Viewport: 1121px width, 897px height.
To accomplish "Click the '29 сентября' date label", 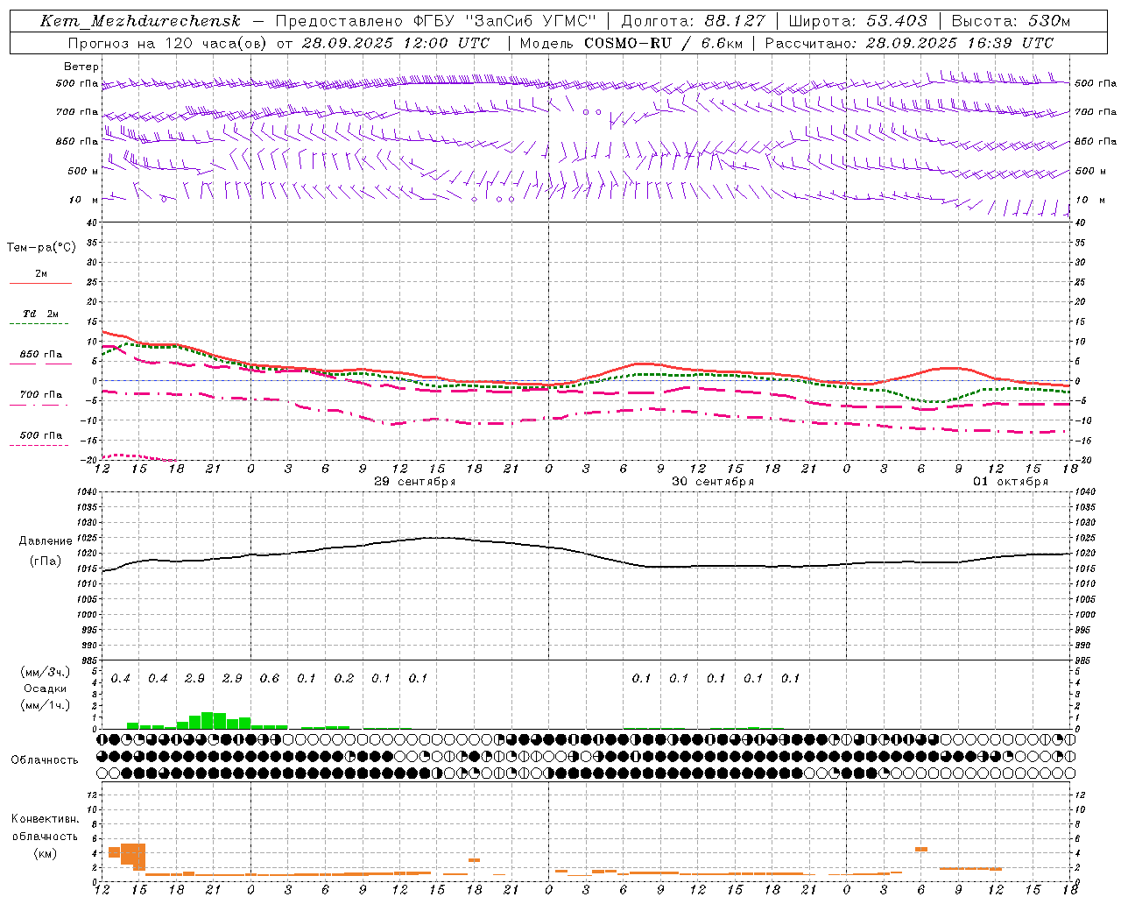I will click(x=414, y=482).
